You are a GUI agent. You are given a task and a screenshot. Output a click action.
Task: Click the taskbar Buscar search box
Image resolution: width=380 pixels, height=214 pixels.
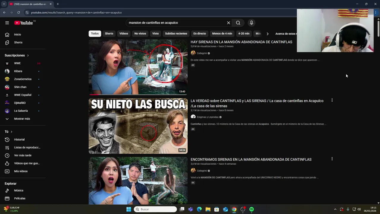tap(155, 209)
